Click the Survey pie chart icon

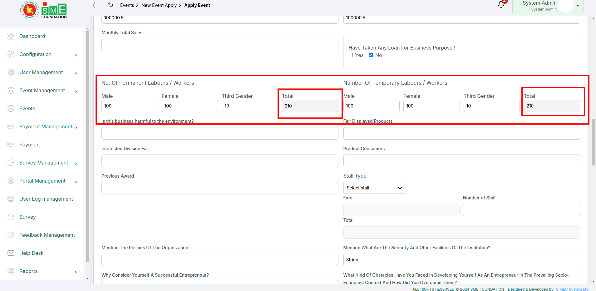(x=11, y=217)
